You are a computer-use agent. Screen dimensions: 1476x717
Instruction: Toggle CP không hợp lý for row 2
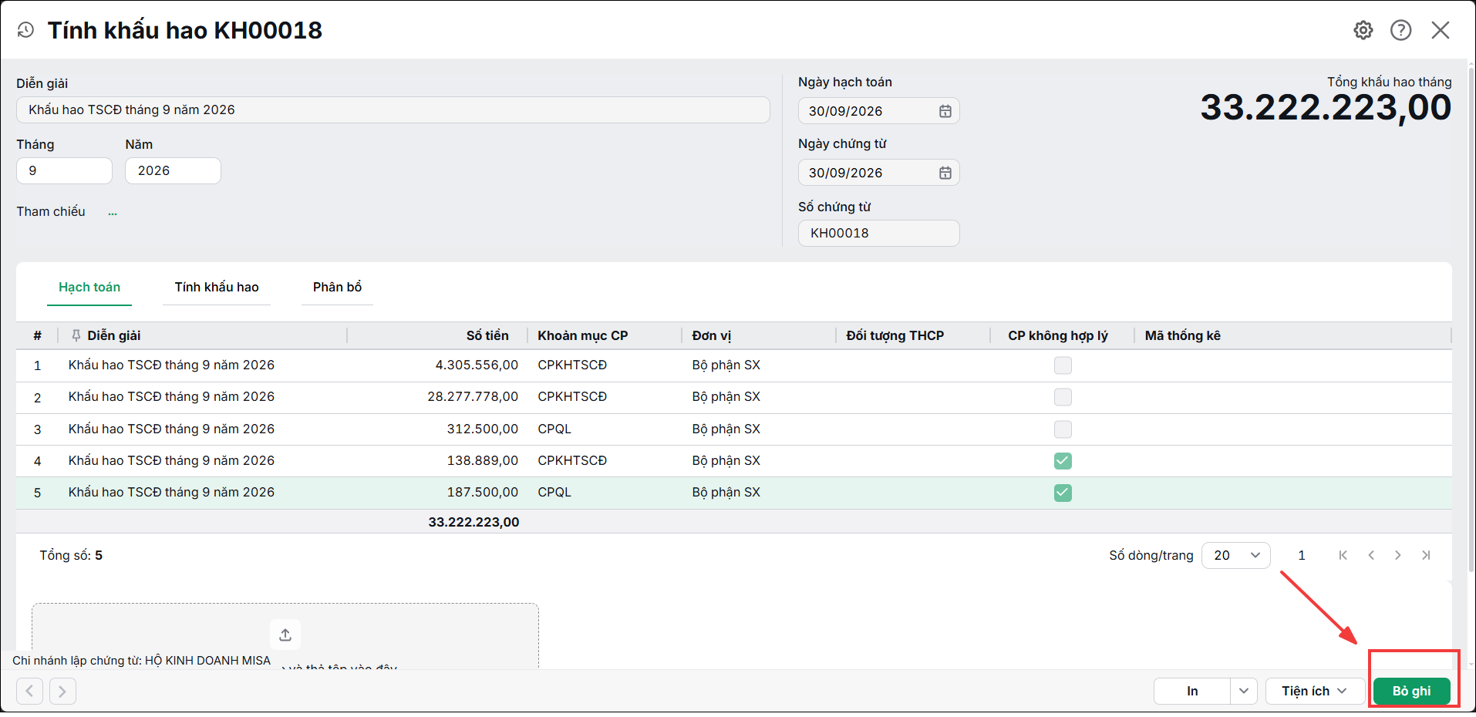tap(1063, 397)
